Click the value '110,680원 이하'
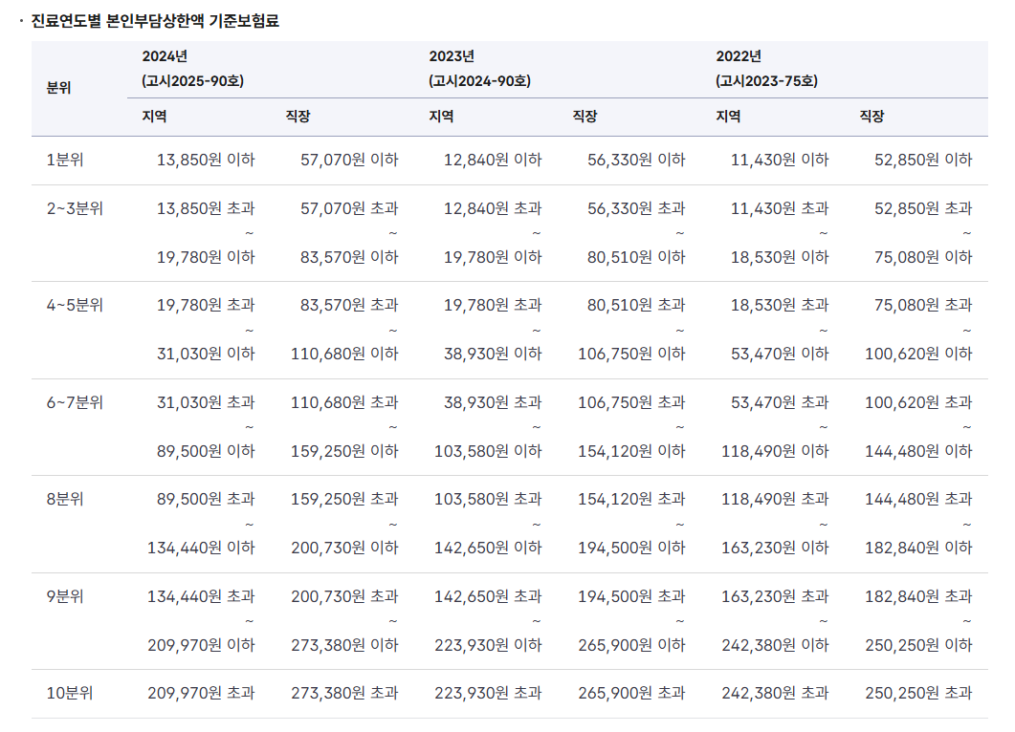This screenshot has height=732, width=1015. (x=345, y=354)
